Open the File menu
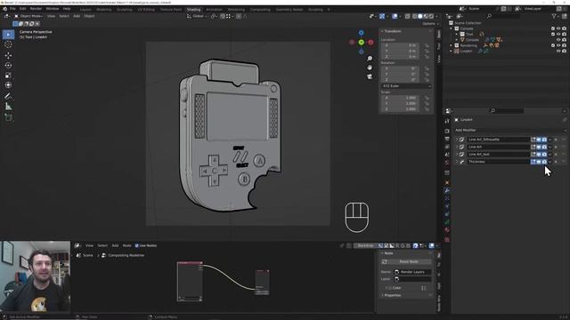Image resolution: width=570 pixels, height=320 pixels. pyautogui.click(x=12, y=9)
